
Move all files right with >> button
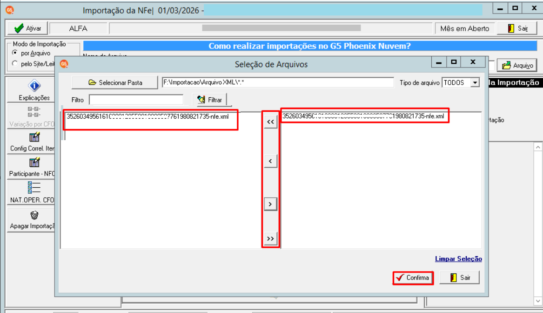click(x=270, y=239)
